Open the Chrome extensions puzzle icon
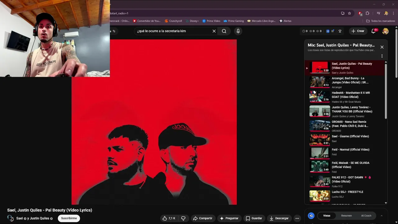398x224 pixels. point(368,13)
